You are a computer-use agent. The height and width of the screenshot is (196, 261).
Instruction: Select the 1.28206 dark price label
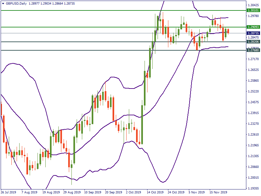(253, 42)
